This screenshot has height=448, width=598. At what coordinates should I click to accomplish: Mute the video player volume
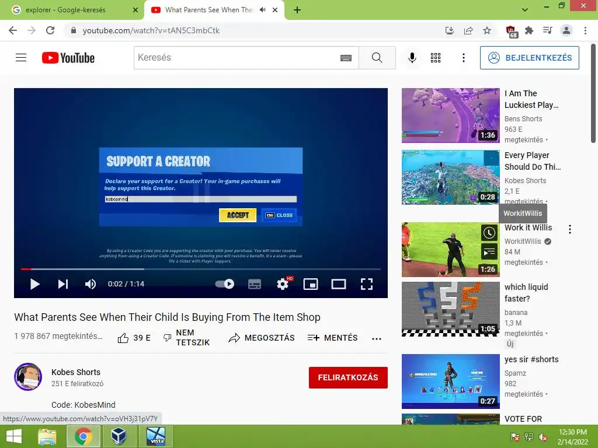91,284
